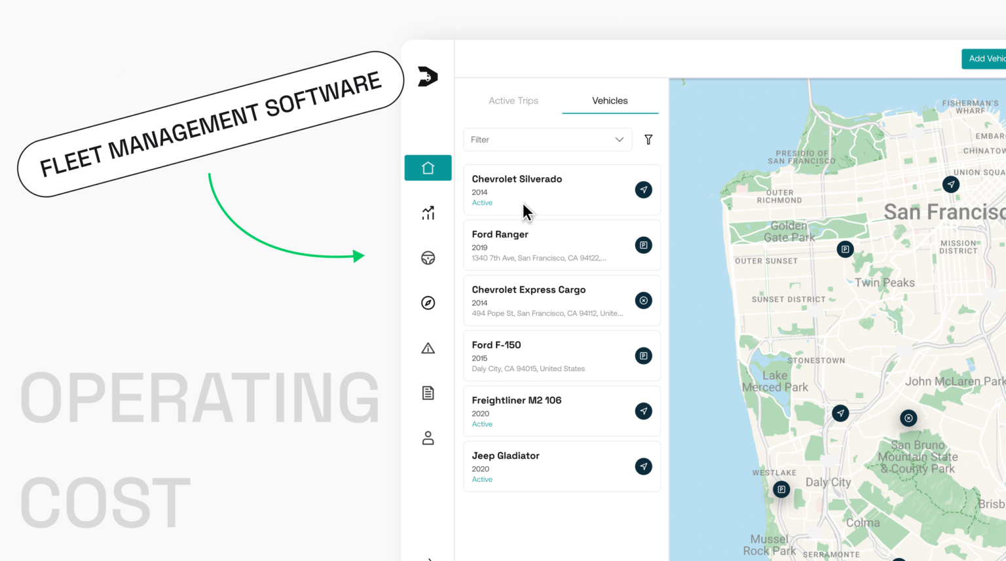The image size is (1006, 561).
Task: Open the Home dashboard in the sidebar
Action: tap(428, 168)
